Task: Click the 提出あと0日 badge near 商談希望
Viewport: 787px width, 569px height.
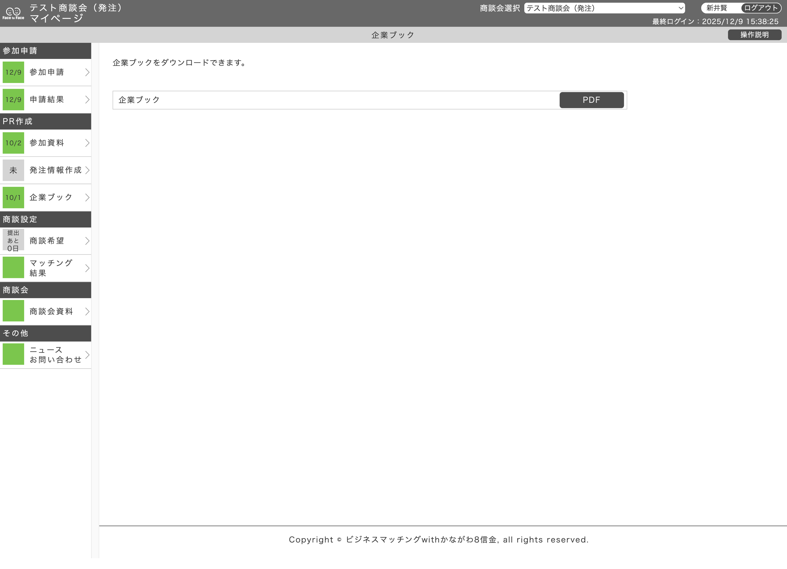Action: point(13,241)
